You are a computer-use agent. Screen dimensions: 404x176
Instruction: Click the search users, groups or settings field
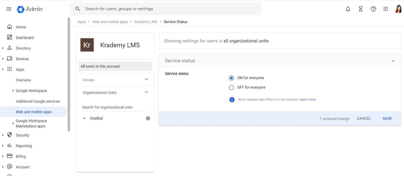[x=166, y=9]
